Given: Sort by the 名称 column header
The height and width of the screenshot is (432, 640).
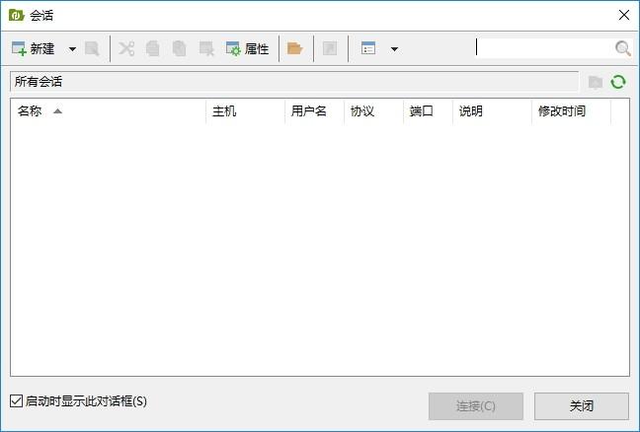Looking at the screenshot, I should (x=109, y=110).
